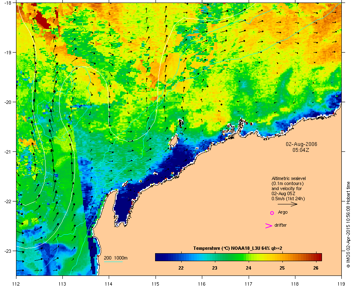Click the '02-Aug 05Z' legend line
Screen dimensions: 354x286
[x=284, y=193]
